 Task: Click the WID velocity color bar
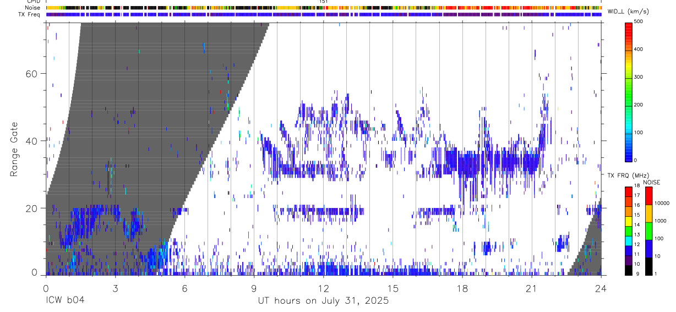(628, 91)
